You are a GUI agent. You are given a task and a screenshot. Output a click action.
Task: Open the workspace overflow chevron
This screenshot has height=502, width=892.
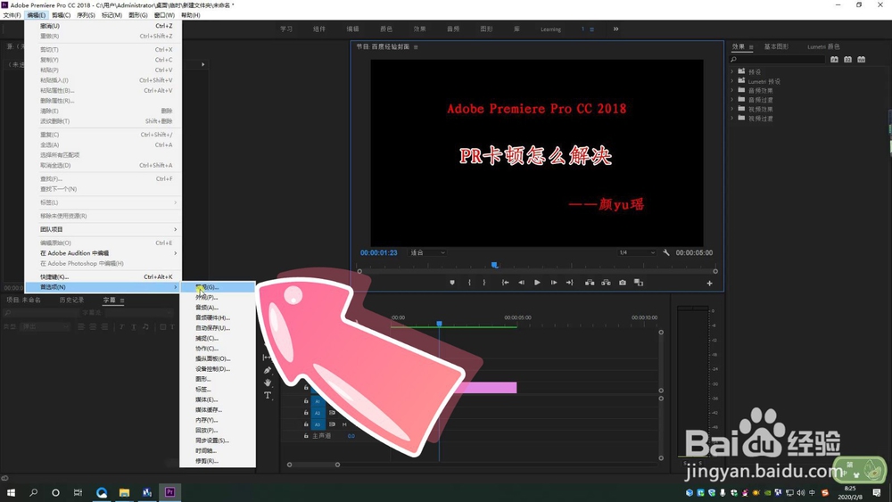(615, 29)
